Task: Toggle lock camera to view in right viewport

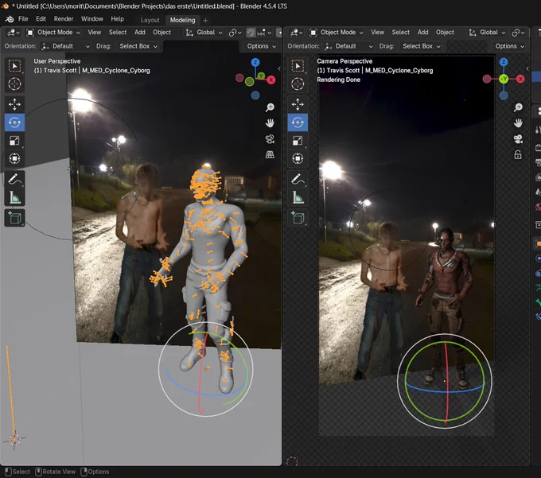Action: 518,155
